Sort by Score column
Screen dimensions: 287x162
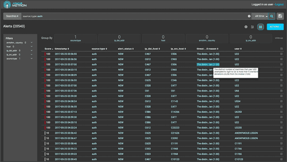click(49, 49)
